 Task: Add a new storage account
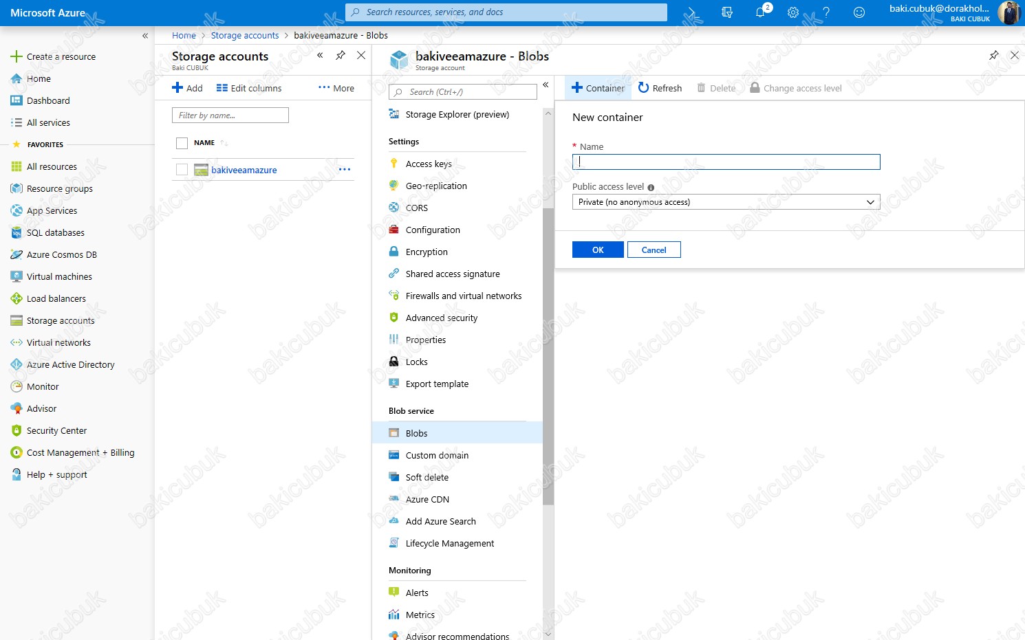tap(187, 88)
